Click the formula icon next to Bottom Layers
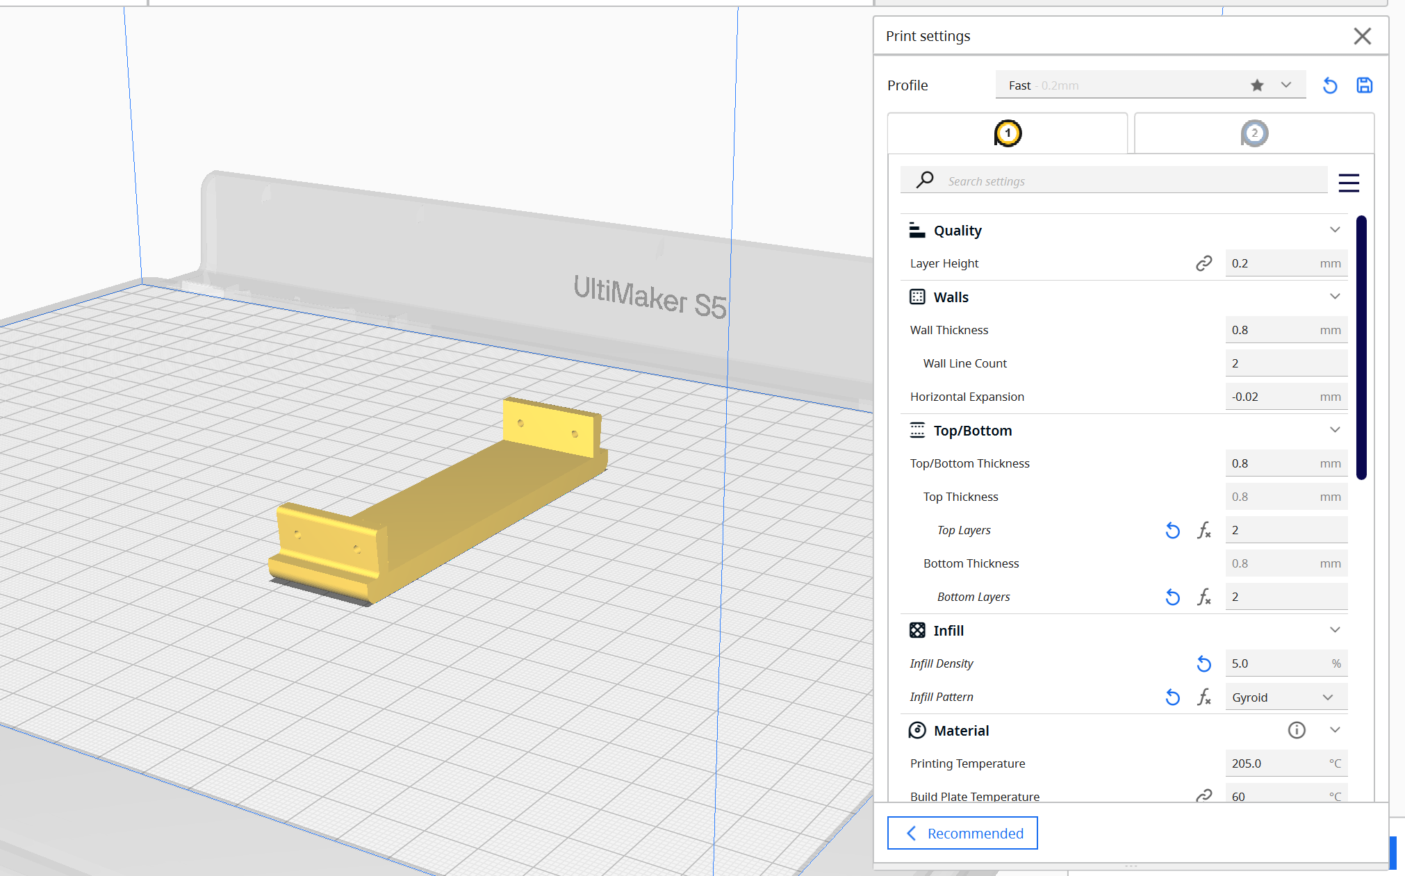This screenshot has width=1405, height=876. (x=1204, y=597)
